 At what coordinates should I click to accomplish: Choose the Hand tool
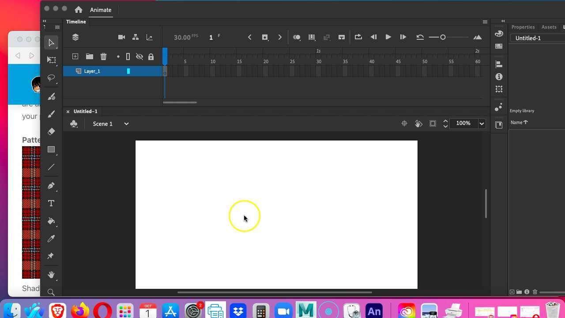(x=51, y=274)
